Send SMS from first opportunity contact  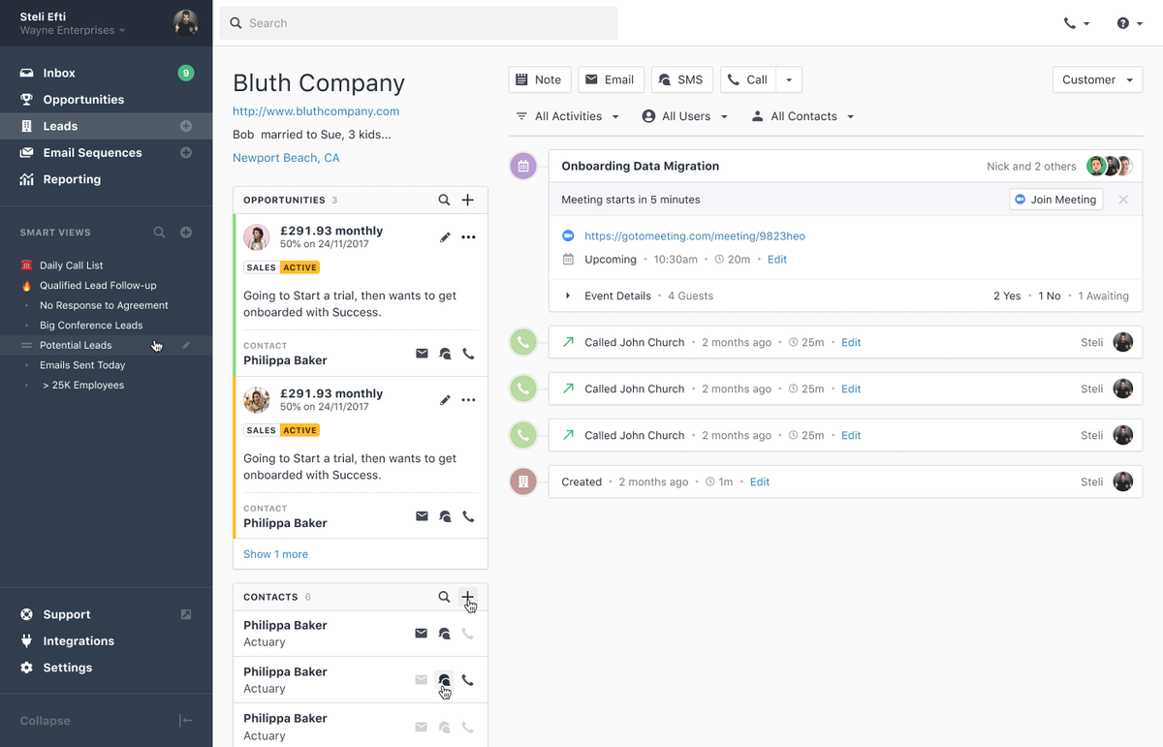click(445, 354)
